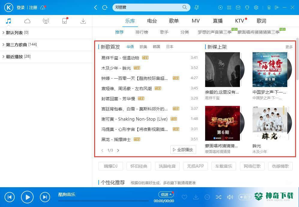This screenshot has width=299, height=207.
Task: Click the circular target icon in title bar
Action: tap(220, 7)
